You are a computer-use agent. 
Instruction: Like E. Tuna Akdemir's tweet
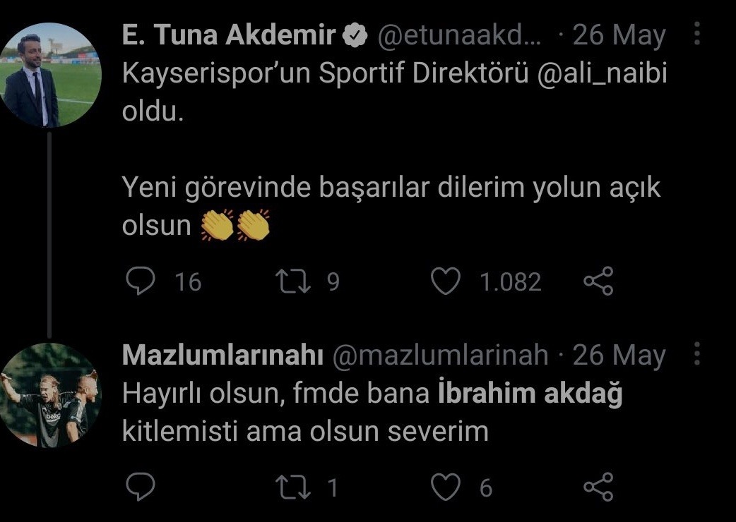(x=445, y=281)
